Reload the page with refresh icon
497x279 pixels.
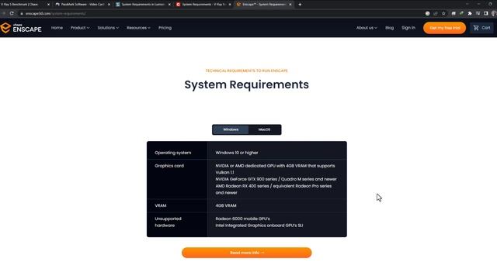pyautogui.click(x=12, y=13)
